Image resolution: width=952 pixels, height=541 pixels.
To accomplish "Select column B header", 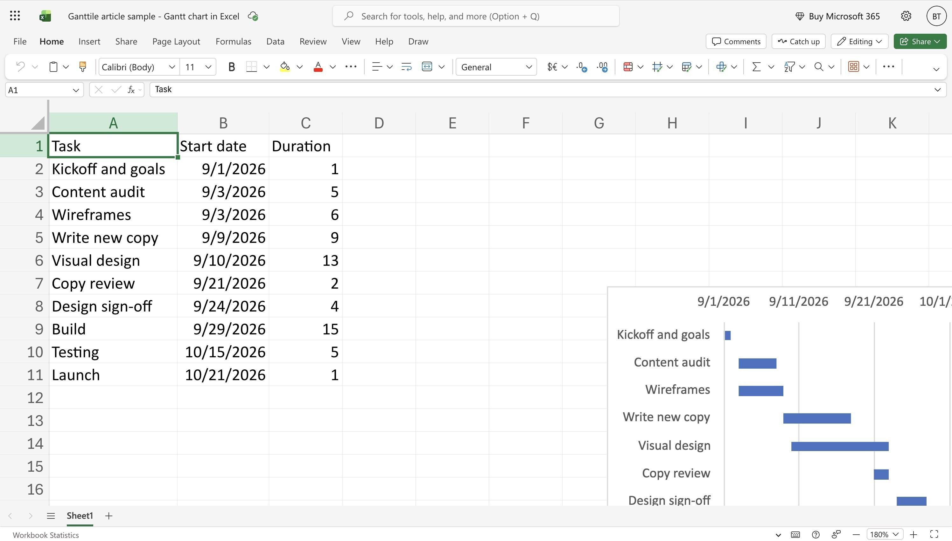I will point(223,123).
